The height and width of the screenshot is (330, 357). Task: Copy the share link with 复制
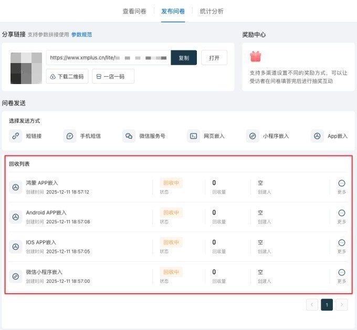click(184, 58)
